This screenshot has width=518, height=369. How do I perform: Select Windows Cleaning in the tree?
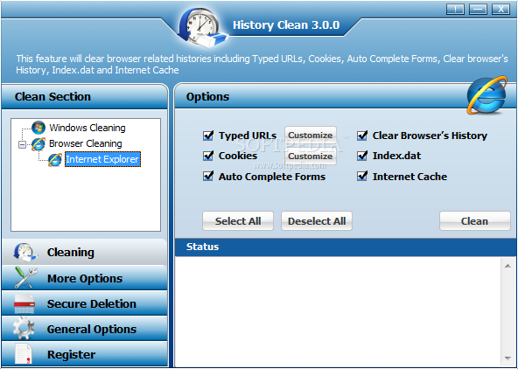tap(87, 128)
